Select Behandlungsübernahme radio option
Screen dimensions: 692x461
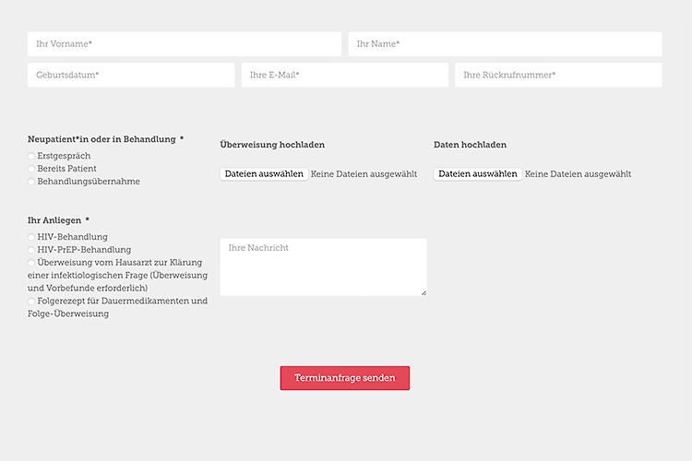click(x=32, y=183)
